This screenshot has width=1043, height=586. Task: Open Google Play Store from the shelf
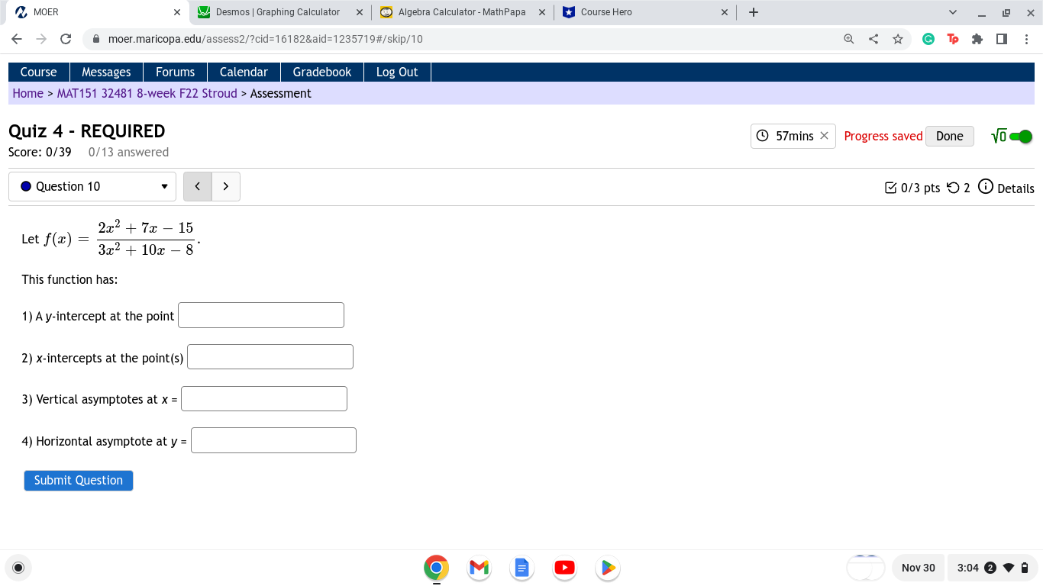(x=608, y=568)
